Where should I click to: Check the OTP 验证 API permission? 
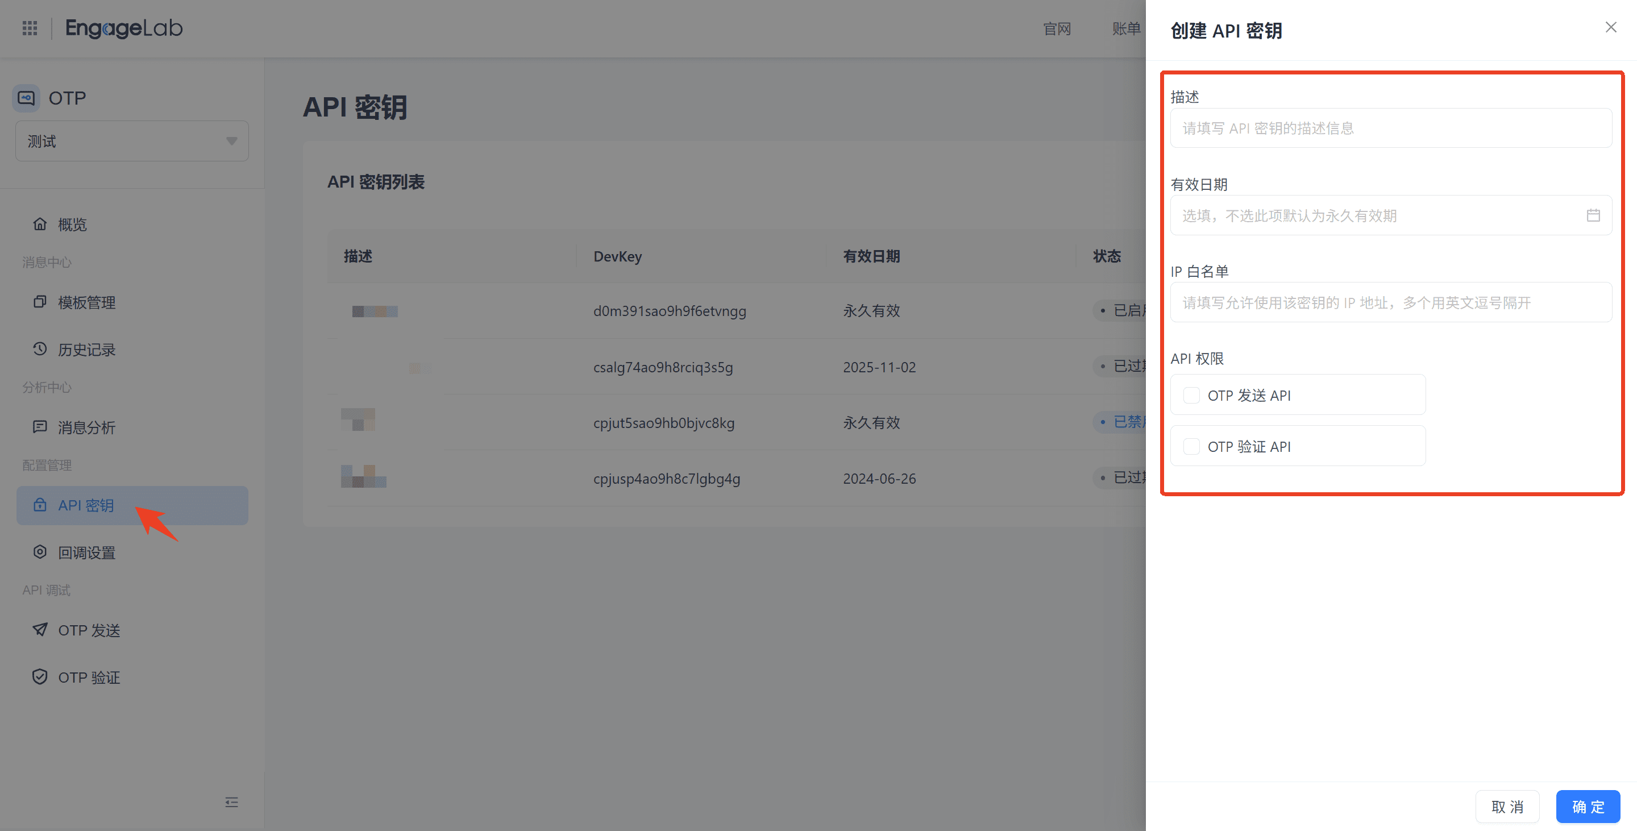1191,447
